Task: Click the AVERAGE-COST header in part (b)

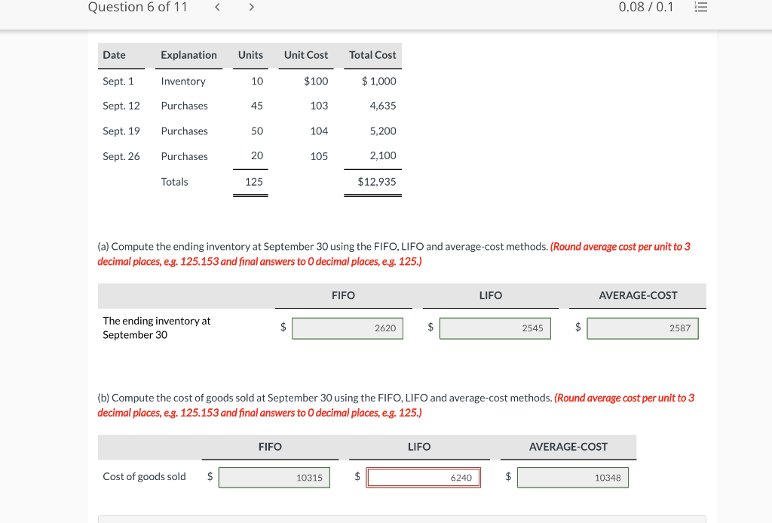Action: coord(568,447)
